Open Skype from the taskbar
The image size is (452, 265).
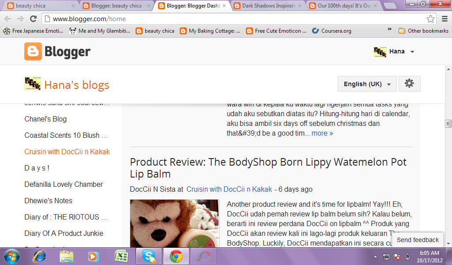[149, 256]
